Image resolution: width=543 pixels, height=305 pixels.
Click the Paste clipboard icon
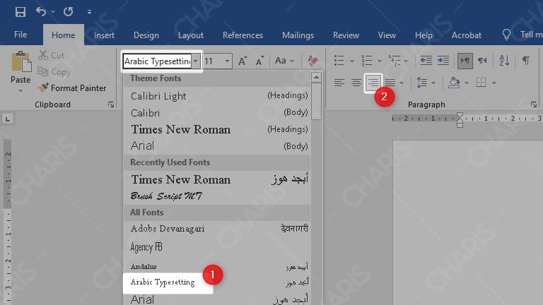click(21, 62)
